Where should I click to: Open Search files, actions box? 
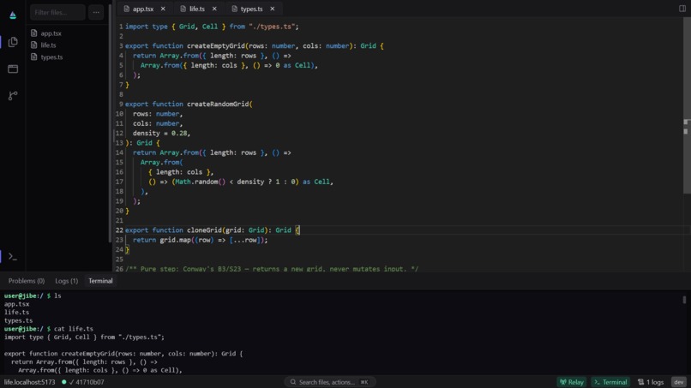[x=329, y=382]
